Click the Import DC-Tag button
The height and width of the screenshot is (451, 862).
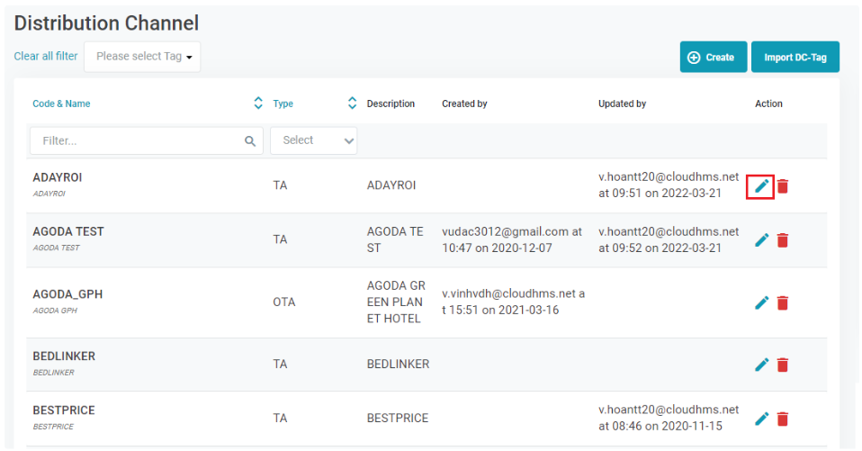[795, 57]
